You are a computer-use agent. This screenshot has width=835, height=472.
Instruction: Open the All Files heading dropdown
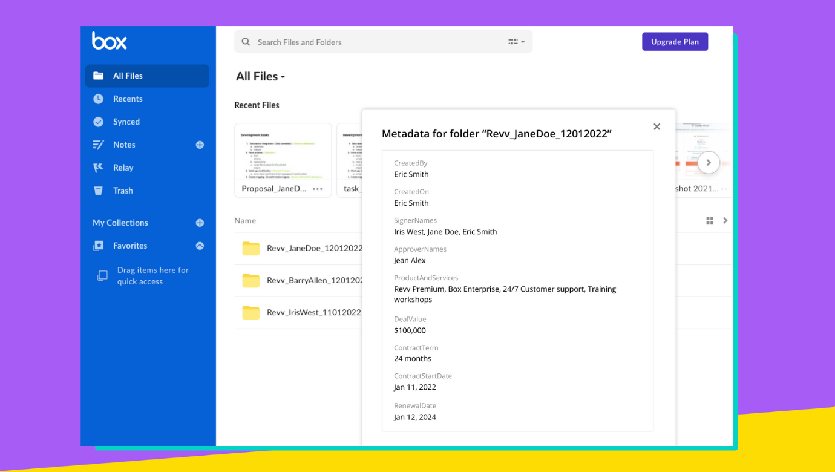[x=261, y=76]
